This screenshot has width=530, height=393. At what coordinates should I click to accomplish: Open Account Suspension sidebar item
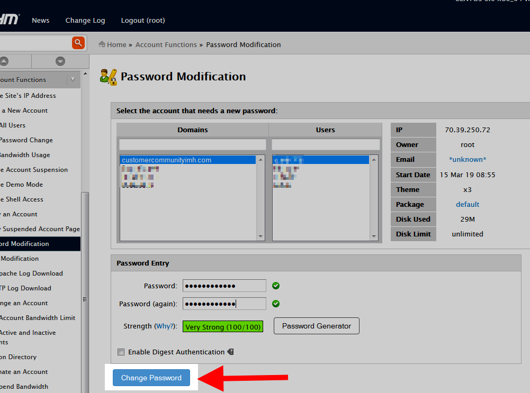pos(34,169)
